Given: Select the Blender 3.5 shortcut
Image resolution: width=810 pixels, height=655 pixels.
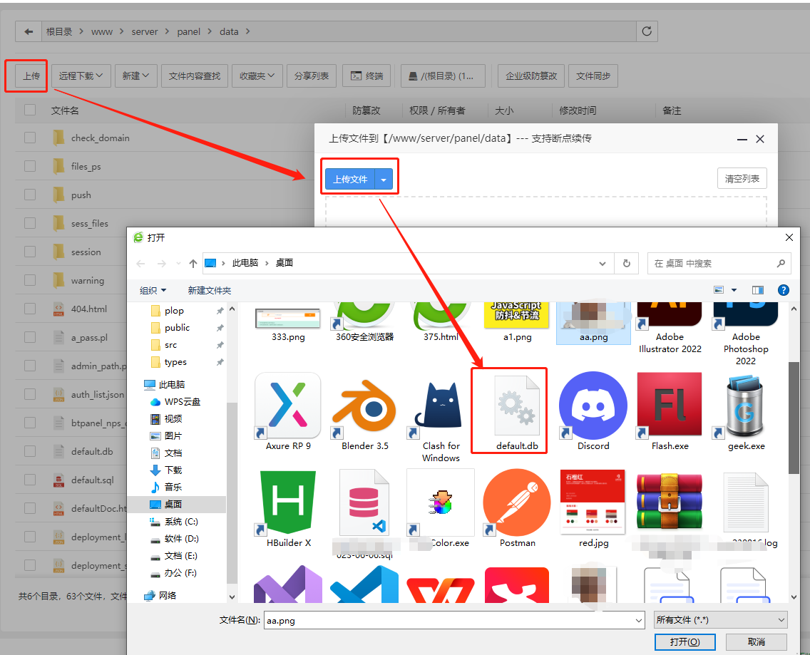Looking at the screenshot, I should 364,412.
